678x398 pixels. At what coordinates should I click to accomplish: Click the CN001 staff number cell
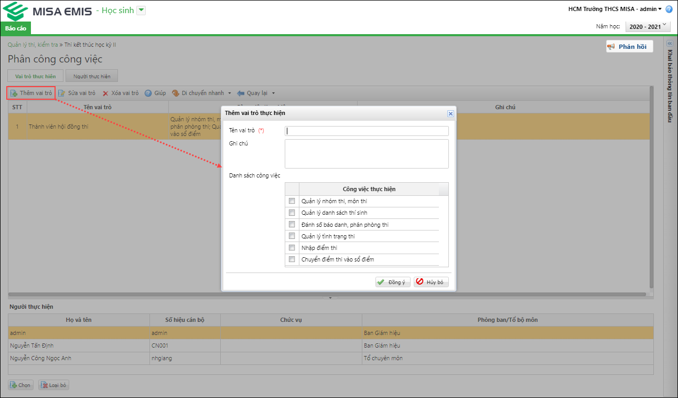click(185, 345)
